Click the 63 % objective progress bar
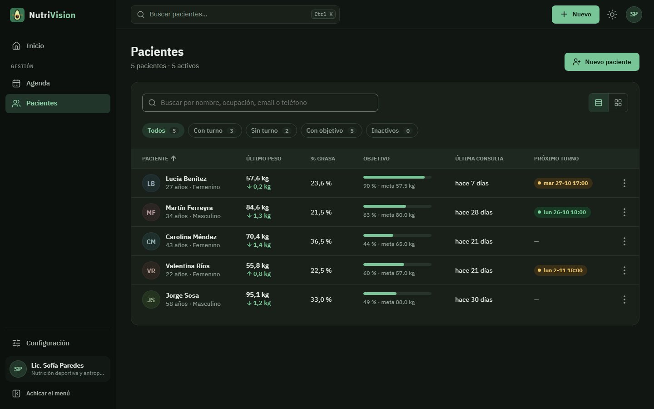 coord(397,206)
